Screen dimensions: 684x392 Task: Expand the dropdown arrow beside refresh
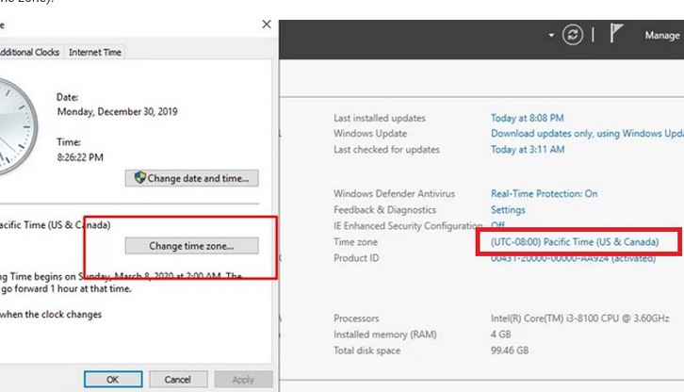pyautogui.click(x=552, y=35)
